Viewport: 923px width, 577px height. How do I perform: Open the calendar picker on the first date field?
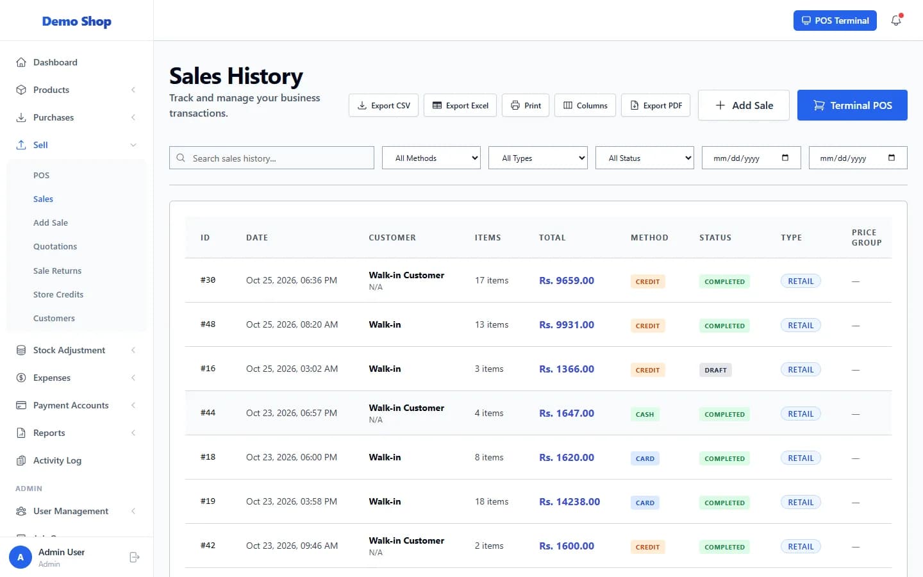click(x=785, y=158)
